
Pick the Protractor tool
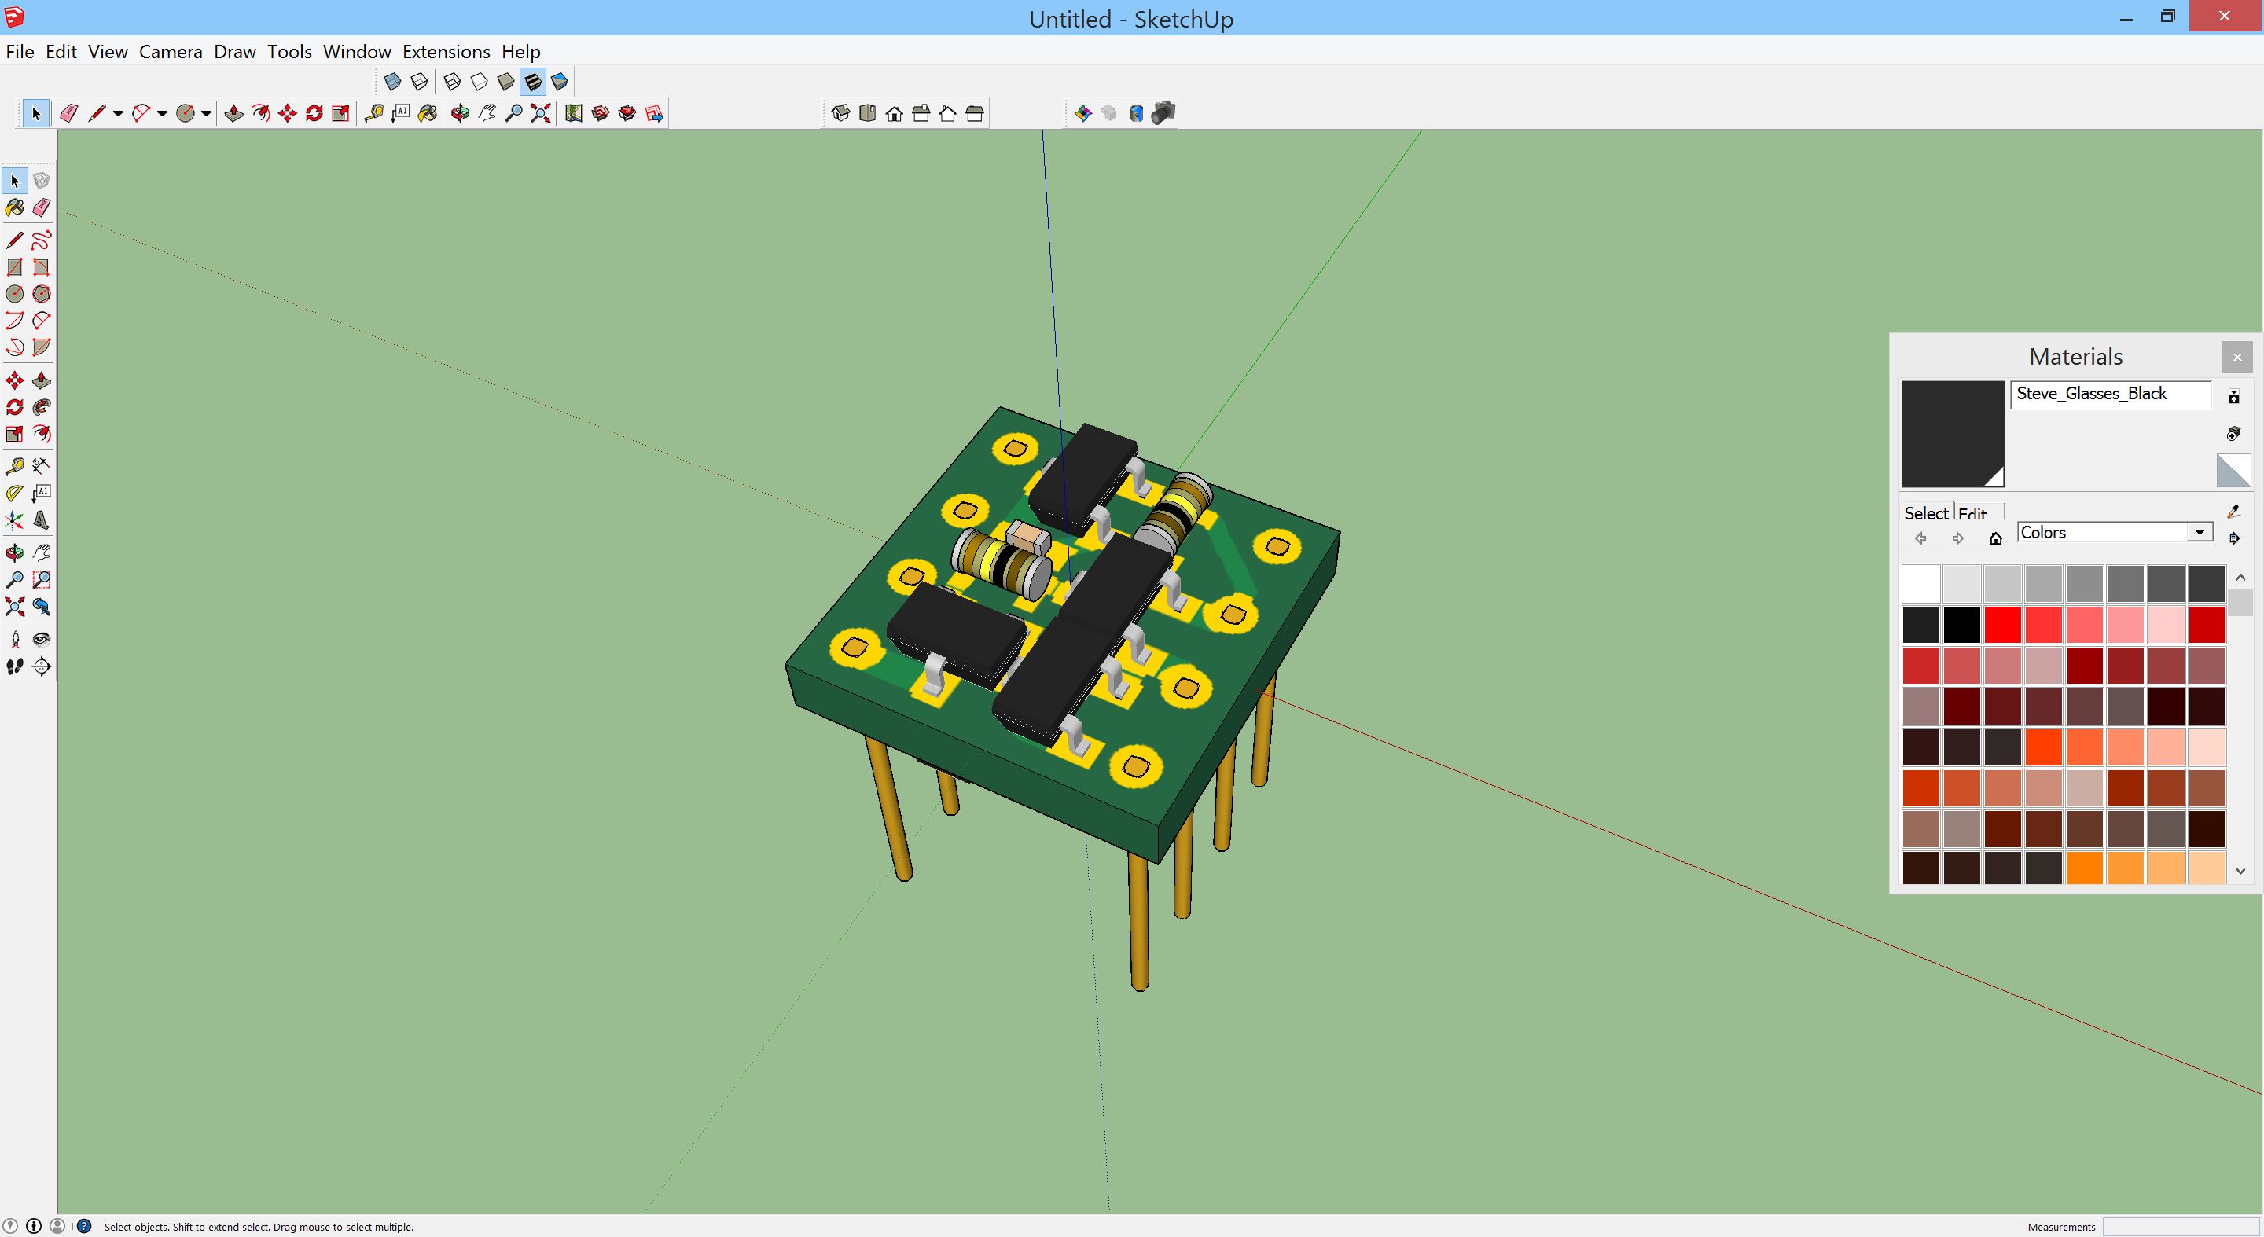[x=15, y=493]
